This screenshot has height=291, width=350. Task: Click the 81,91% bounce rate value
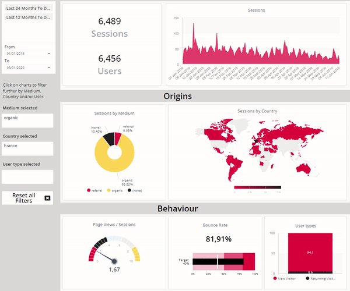[x=219, y=239]
